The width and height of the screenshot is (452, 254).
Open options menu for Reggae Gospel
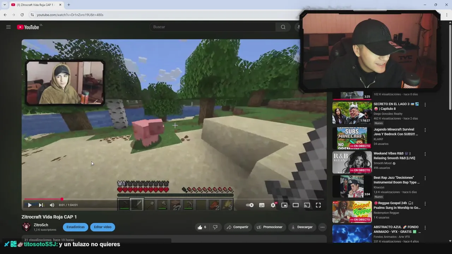coord(425,204)
